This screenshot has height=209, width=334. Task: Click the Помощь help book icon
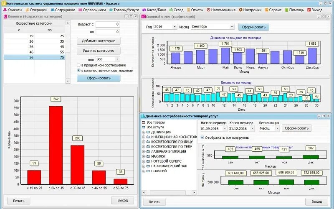[x=287, y=10]
